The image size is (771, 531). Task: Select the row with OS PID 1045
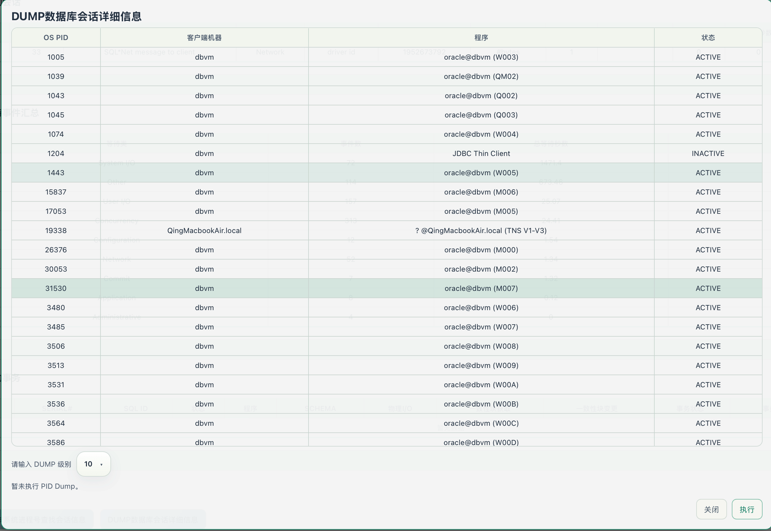(387, 115)
